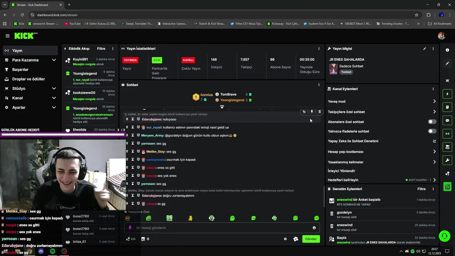
Task: Toggle Abonelere özel sohbet switch
Action: [x=432, y=122]
